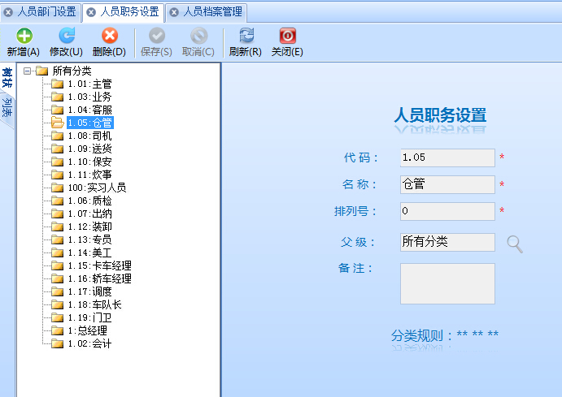Click the folder icon beside 1.06:质检
This screenshot has width=562, height=397.
click(57, 201)
